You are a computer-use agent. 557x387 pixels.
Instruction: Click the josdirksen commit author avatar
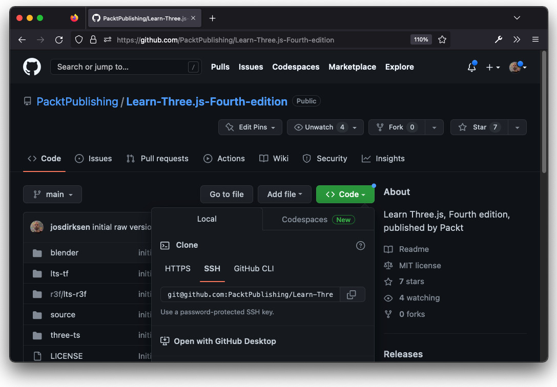[37, 227]
